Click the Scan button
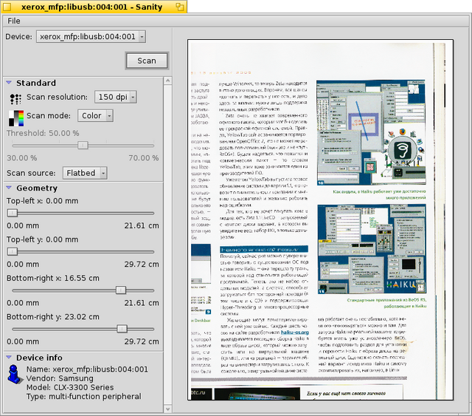 pos(147,61)
